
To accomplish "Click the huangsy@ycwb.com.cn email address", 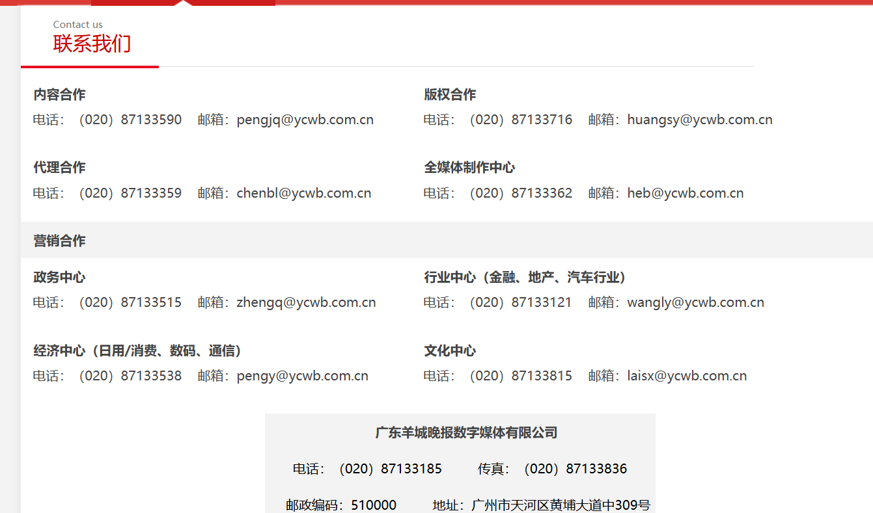I will pyautogui.click(x=700, y=119).
